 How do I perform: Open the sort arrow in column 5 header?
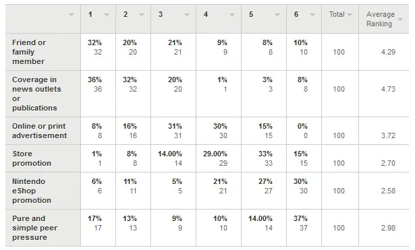[277, 15]
